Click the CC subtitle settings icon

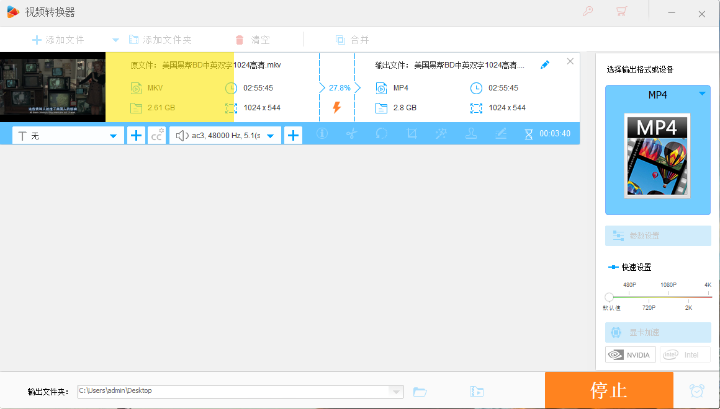(x=156, y=135)
